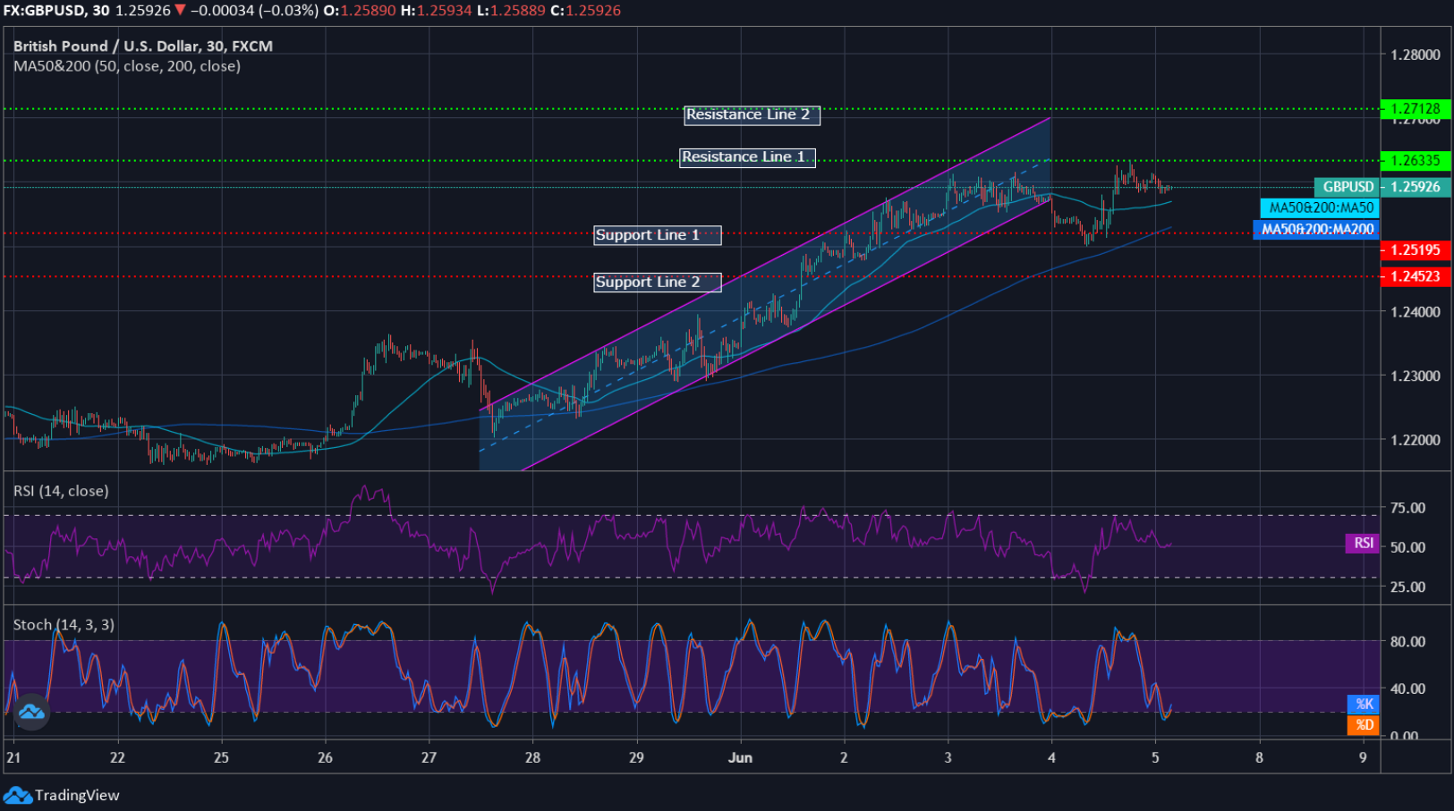Click the Resistance Line 1 label
The height and width of the screenshot is (811, 1454).
tap(747, 156)
